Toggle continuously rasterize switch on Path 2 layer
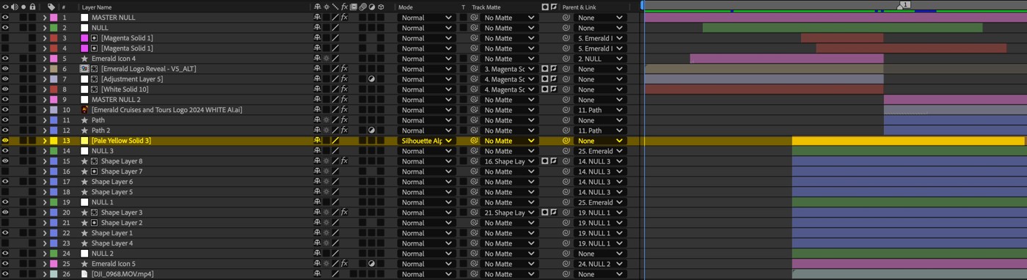Image resolution: width=1027 pixels, height=280 pixels. pyautogui.click(x=326, y=130)
